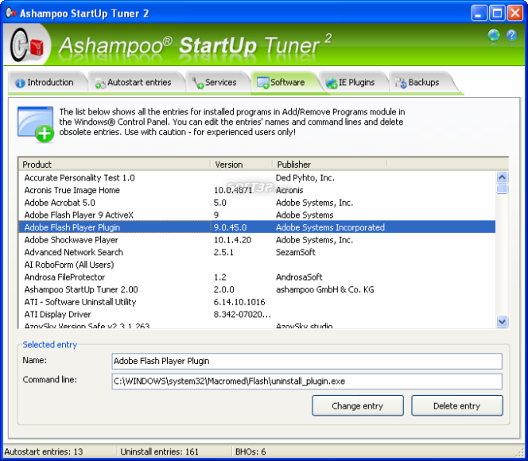Click version 6.14.10.1016 cell
The width and height of the screenshot is (528, 461).
pyautogui.click(x=239, y=302)
